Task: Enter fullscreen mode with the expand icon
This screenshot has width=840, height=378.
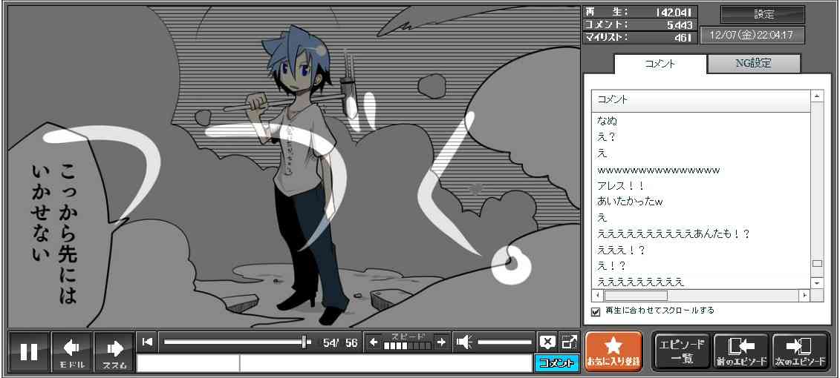Action: pyautogui.click(x=569, y=342)
